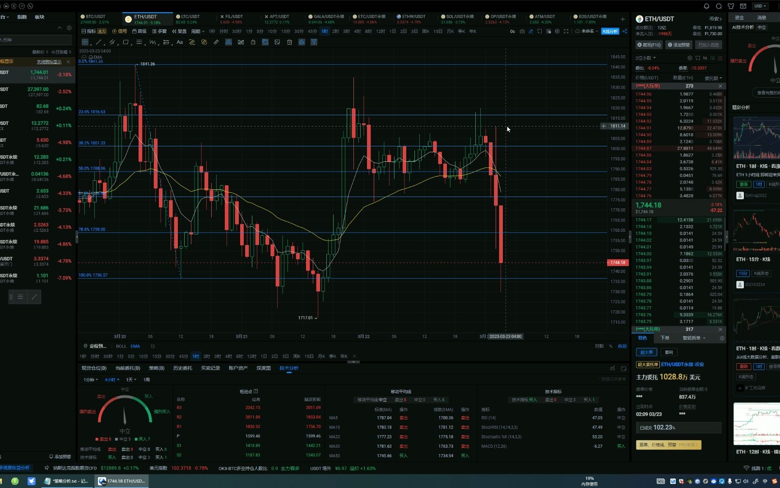Click the notification bell icon in title bar
Viewport: 780px width, 488px height.
pyautogui.click(x=707, y=6)
